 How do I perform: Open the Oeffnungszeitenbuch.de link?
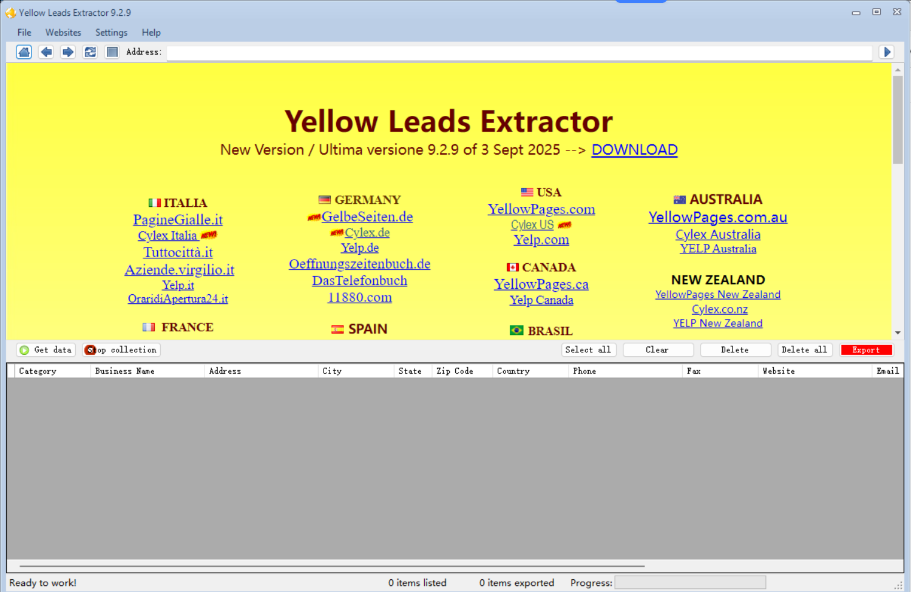pyautogui.click(x=359, y=264)
